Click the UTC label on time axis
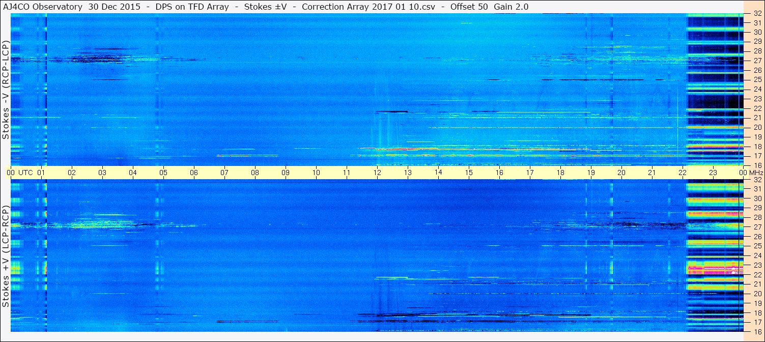Screen dimensions: 765x342 coord(26,173)
